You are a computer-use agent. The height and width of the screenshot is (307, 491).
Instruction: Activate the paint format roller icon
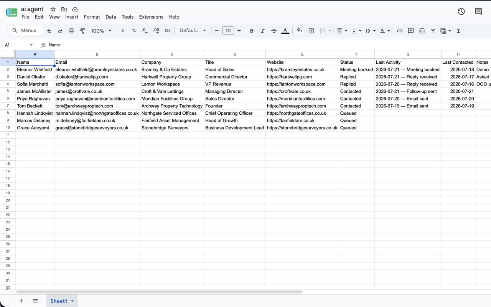(x=82, y=31)
